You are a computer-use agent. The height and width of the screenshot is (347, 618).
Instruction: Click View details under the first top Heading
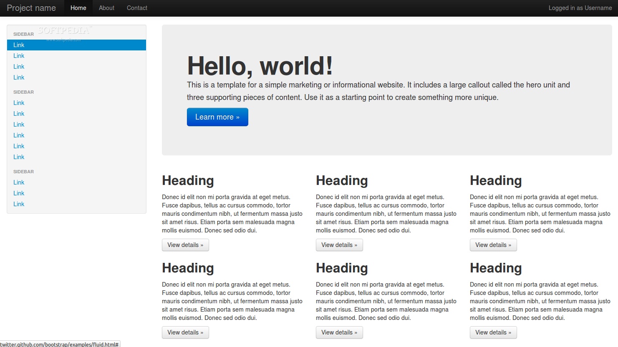(185, 245)
